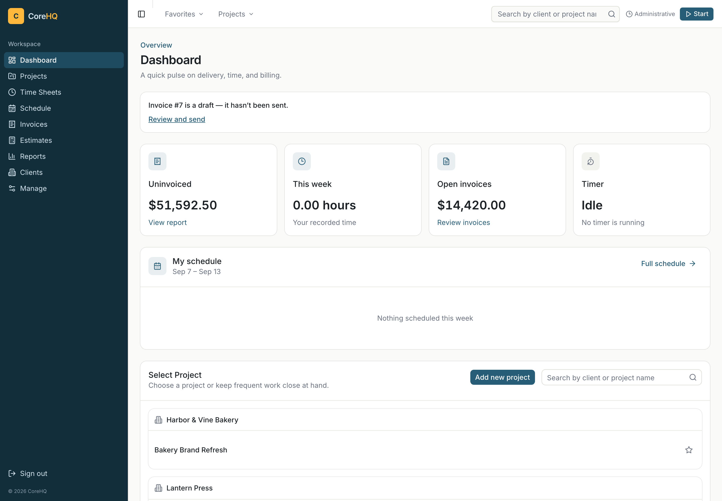Screen dimensions: 722x501
Task: Click the View report link
Action: pyautogui.click(x=167, y=222)
